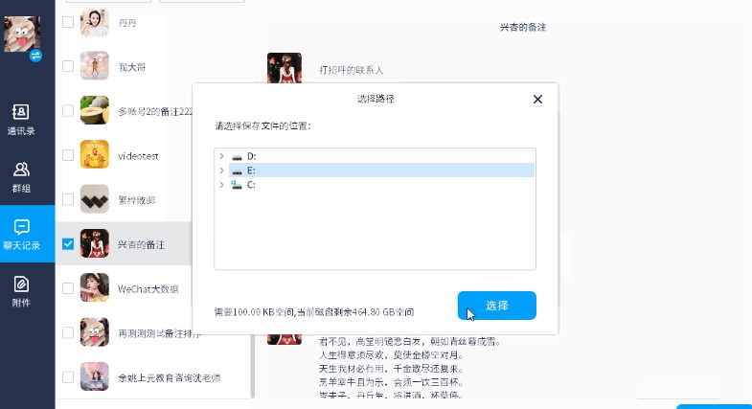Check the box next to WeChat大数据

coord(68,288)
